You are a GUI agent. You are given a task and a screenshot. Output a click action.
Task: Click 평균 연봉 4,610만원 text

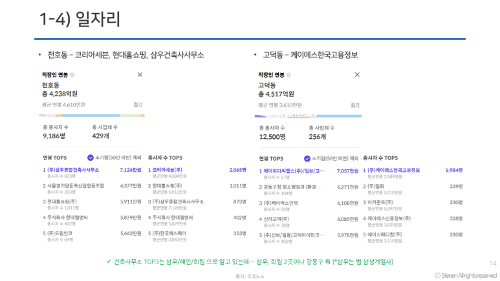click(x=63, y=105)
